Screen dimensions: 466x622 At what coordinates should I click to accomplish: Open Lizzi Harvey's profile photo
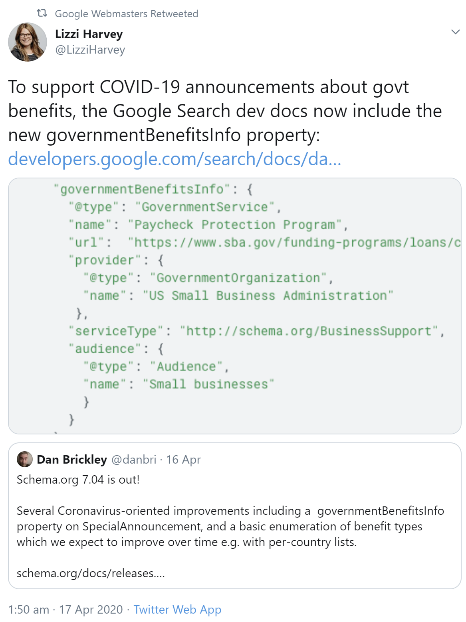[x=28, y=42]
